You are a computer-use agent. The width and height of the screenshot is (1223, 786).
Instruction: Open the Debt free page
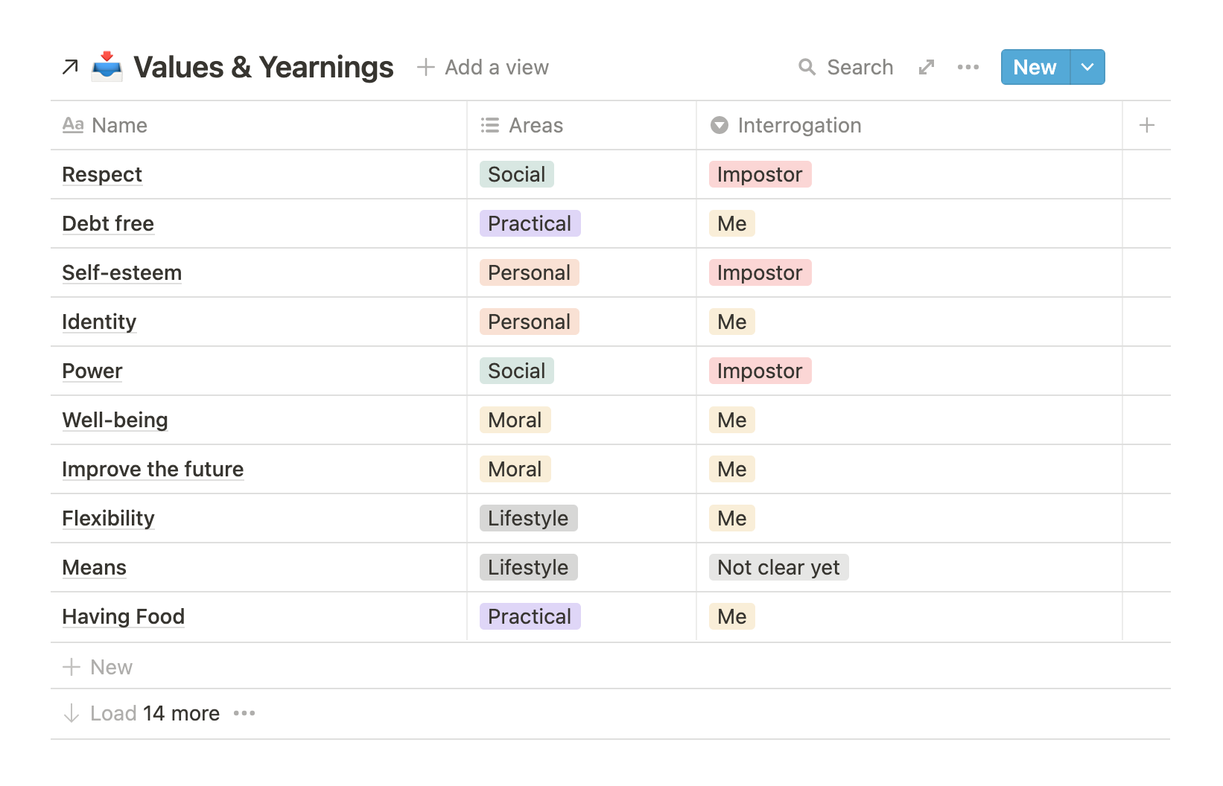click(x=108, y=223)
